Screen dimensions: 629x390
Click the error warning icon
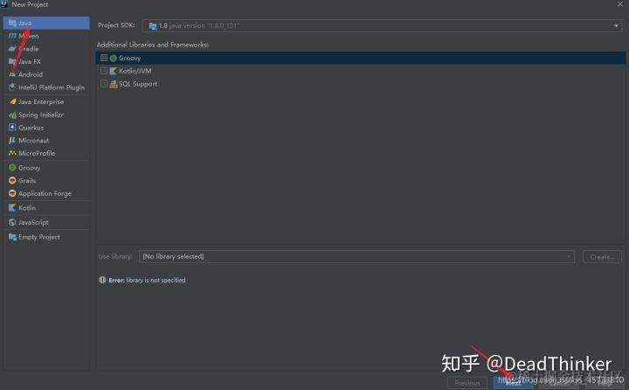click(x=102, y=280)
